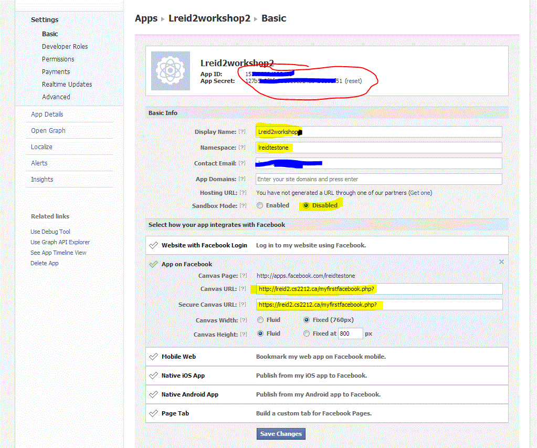Open See App Timeline View link
Screen dimensions: 537x448
tap(58, 253)
